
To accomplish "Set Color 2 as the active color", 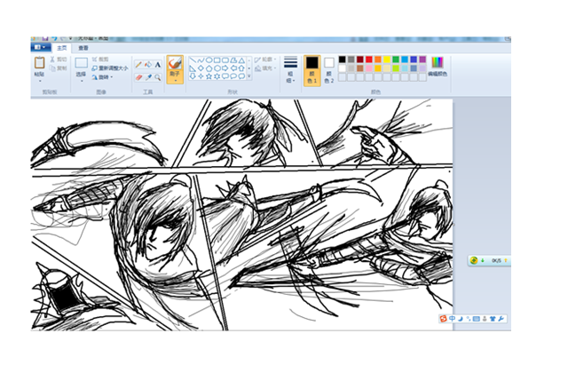I will click(x=329, y=67).
